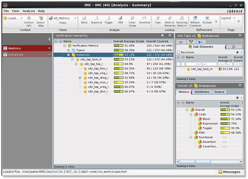Screen dimensions: 248x179
Task: Expand the cdn_tap_dreg_i node
Action: 80,78
